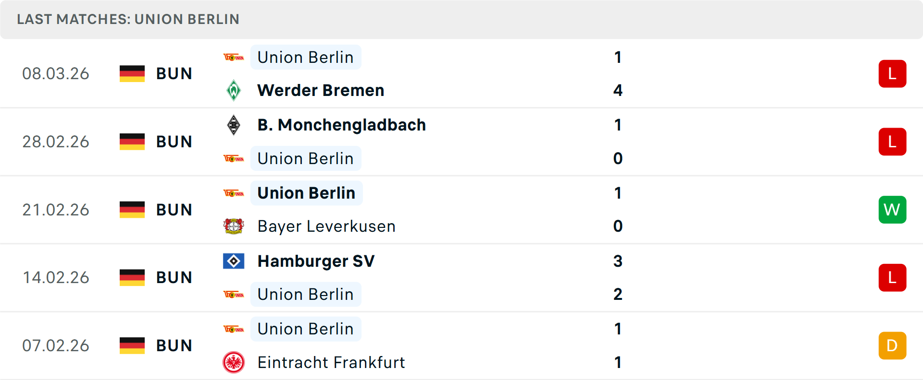This screenshot has width=923, height=380.
Task: Click the Hamburger SV diamond logo
Action: coord(234,261)
